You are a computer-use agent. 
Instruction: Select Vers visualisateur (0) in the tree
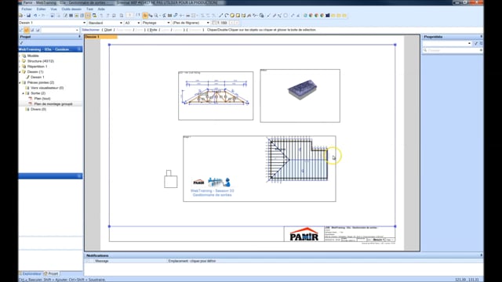pyautogui.click(x=47, y=88)
